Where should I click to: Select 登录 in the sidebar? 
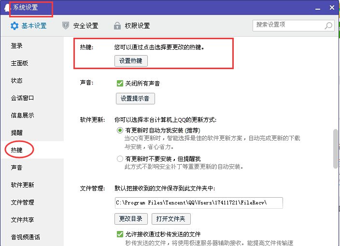point(17,46)
